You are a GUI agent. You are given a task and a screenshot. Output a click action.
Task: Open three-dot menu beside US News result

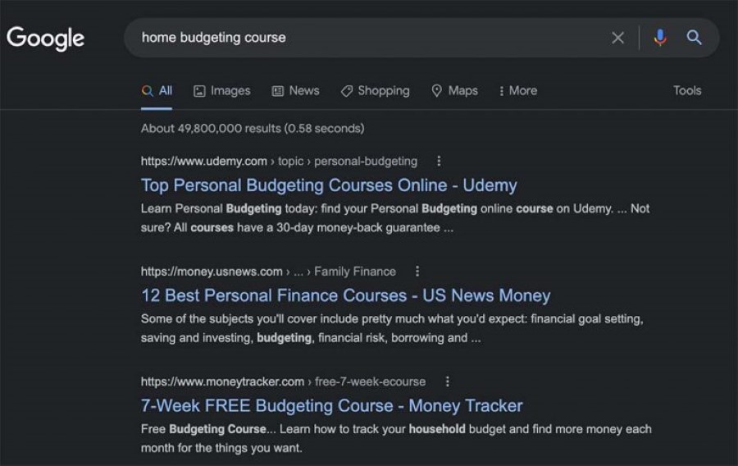[x=417, y=271]
